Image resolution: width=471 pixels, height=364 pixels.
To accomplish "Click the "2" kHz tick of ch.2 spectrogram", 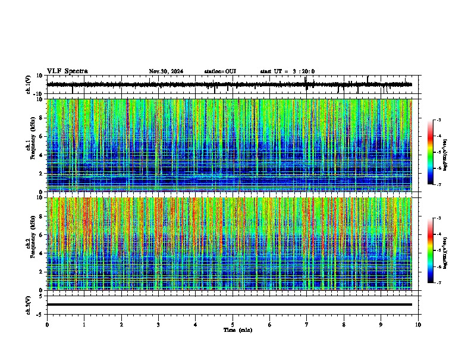I will pos(41,272).
